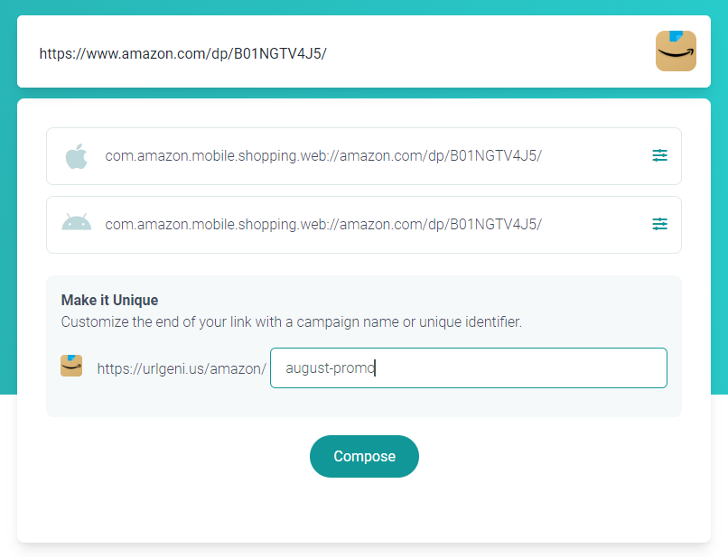Open settings sliders for the Android deep link
728x558 pixels.
tap(659, 224)
